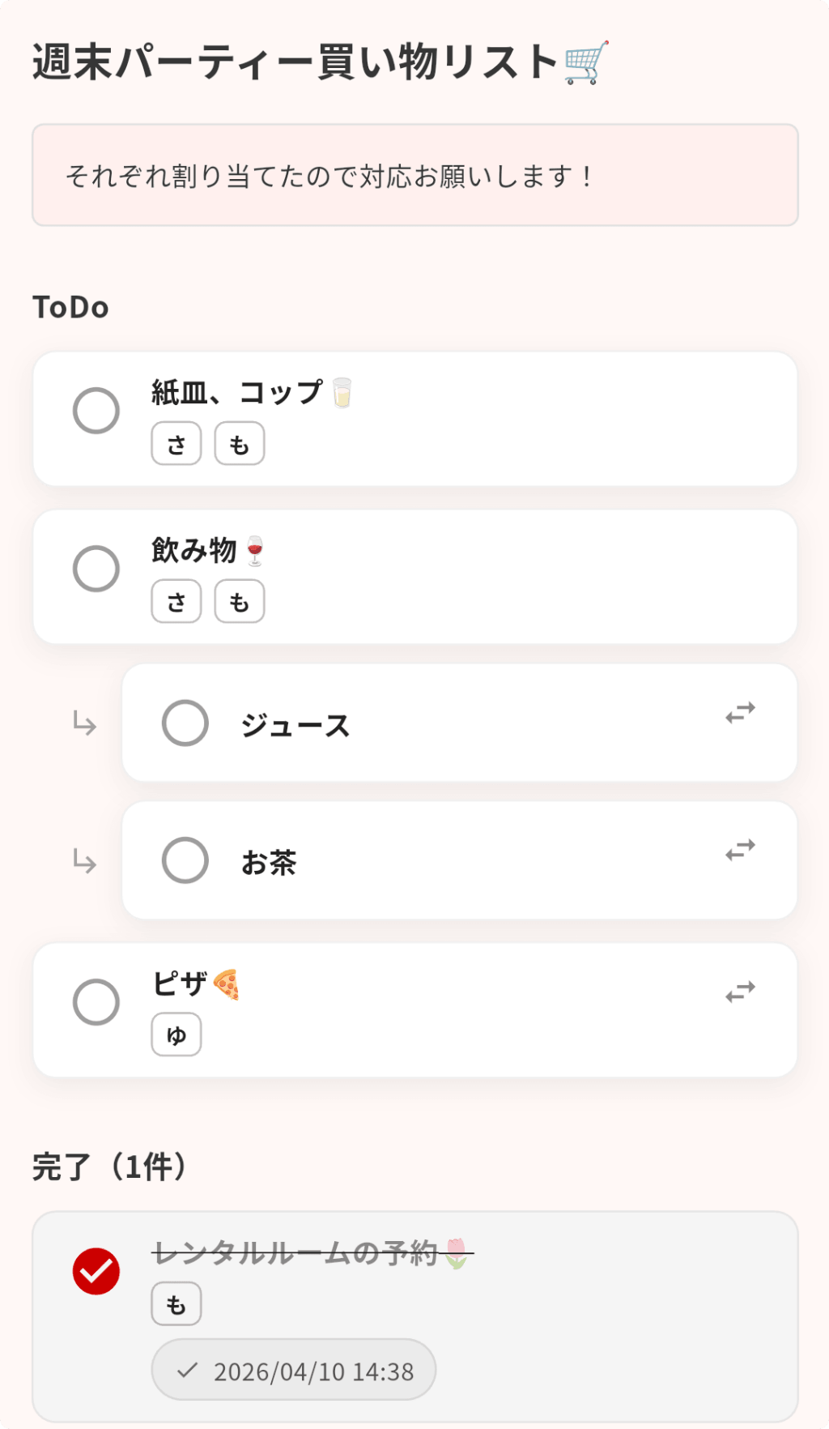Toggle the ピザ task checkbox
Image resolution: width=829 pixels, height=1429 pixels.
pyautogui.click(x=96, y=1002)
